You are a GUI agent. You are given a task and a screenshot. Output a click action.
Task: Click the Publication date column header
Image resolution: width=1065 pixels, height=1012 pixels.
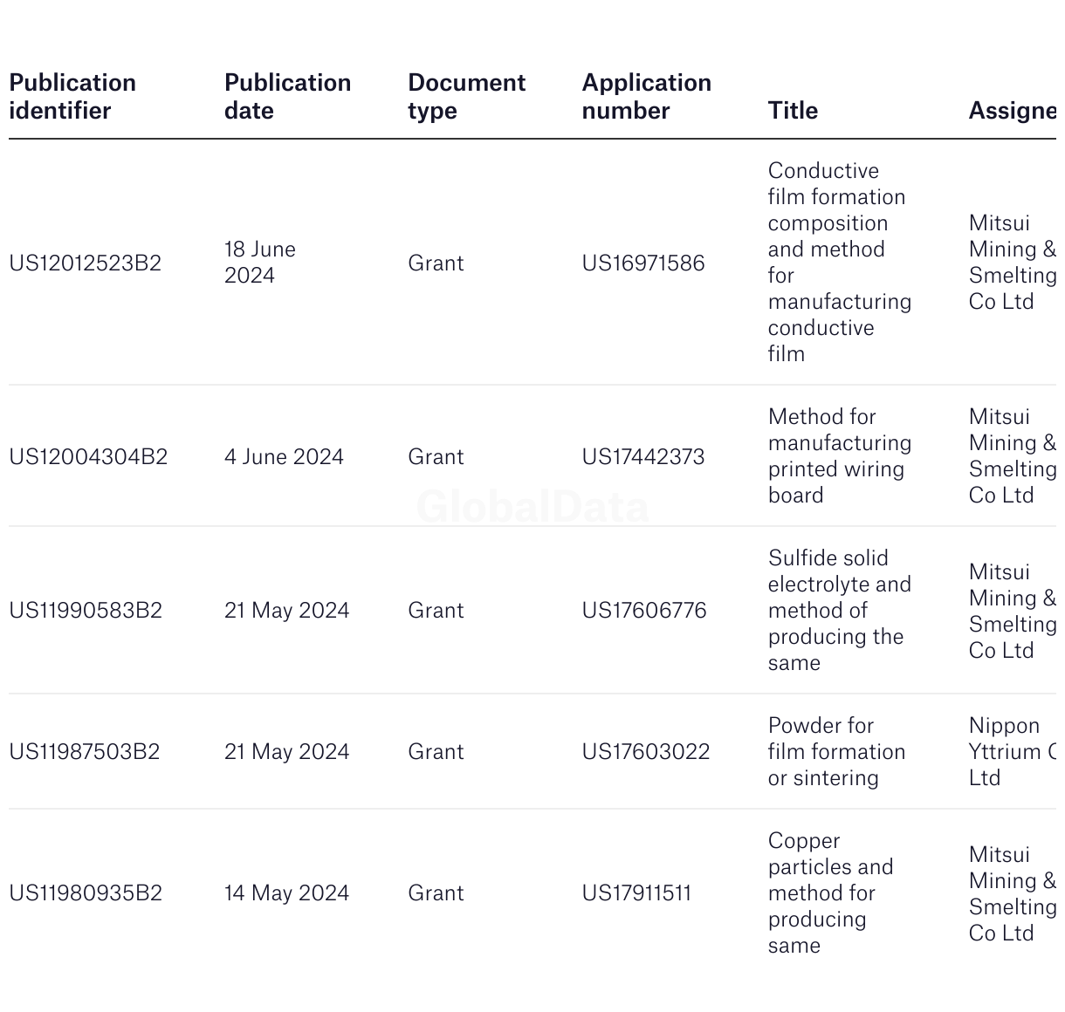click(x=288, y=97)
